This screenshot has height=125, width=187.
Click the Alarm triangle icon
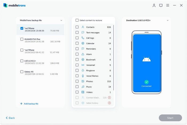coord(83,54)
